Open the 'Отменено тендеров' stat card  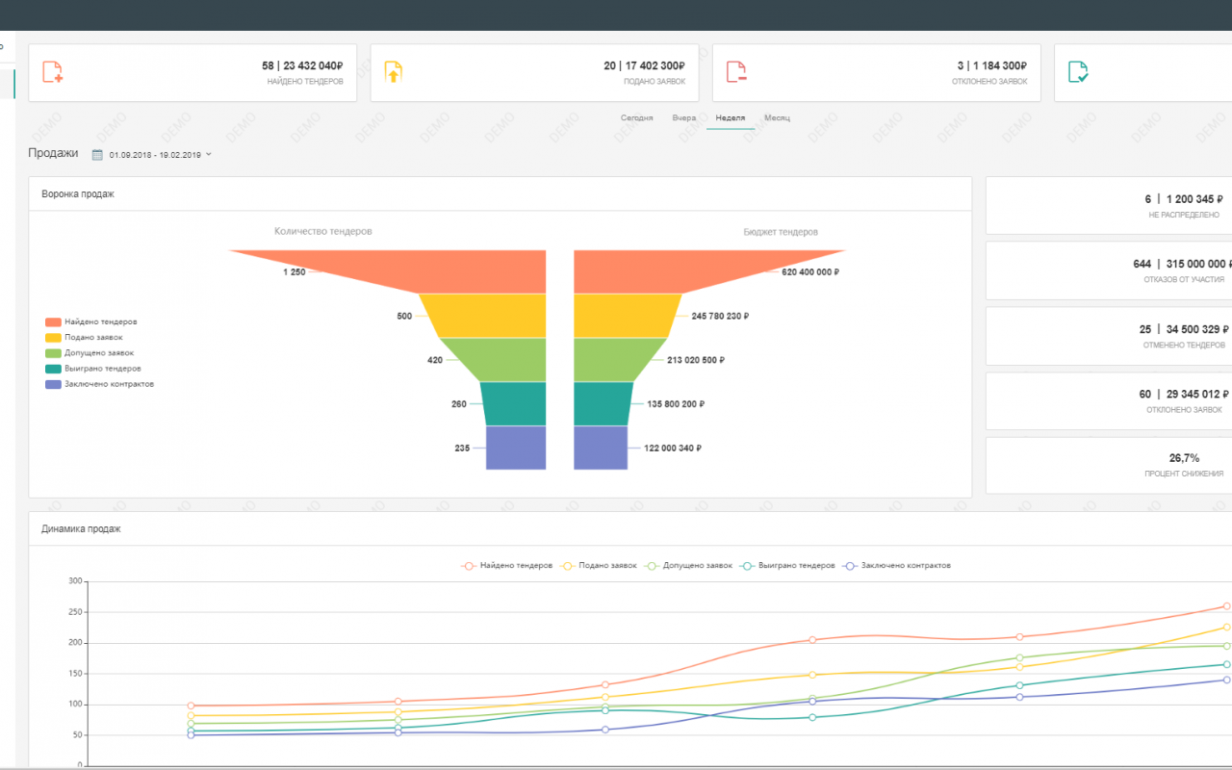click(1109, 336)
